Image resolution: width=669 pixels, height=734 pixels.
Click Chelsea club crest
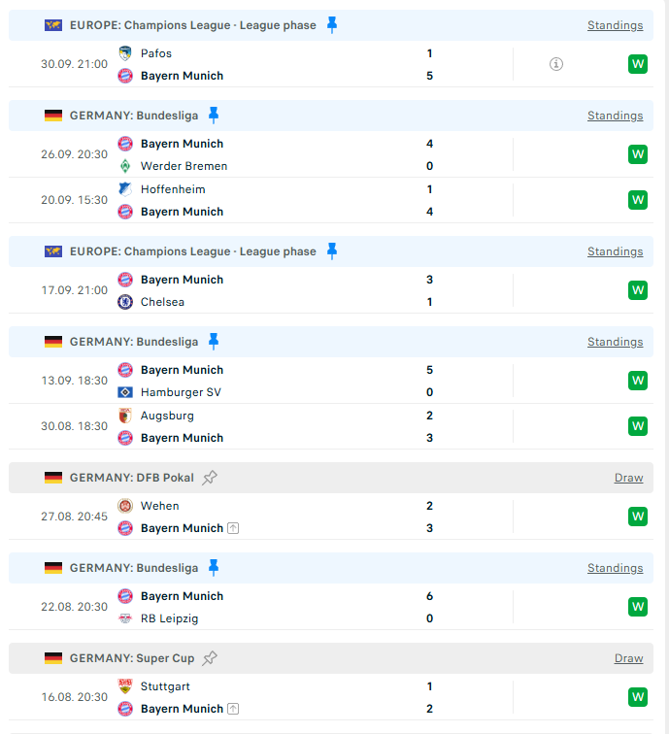click(x=125, y=302)
